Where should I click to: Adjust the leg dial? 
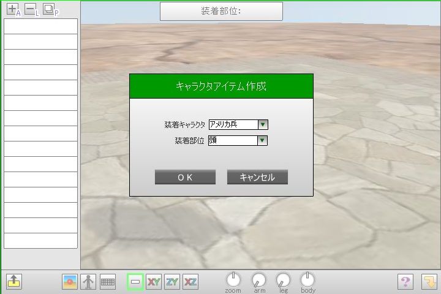pos(283,280)
